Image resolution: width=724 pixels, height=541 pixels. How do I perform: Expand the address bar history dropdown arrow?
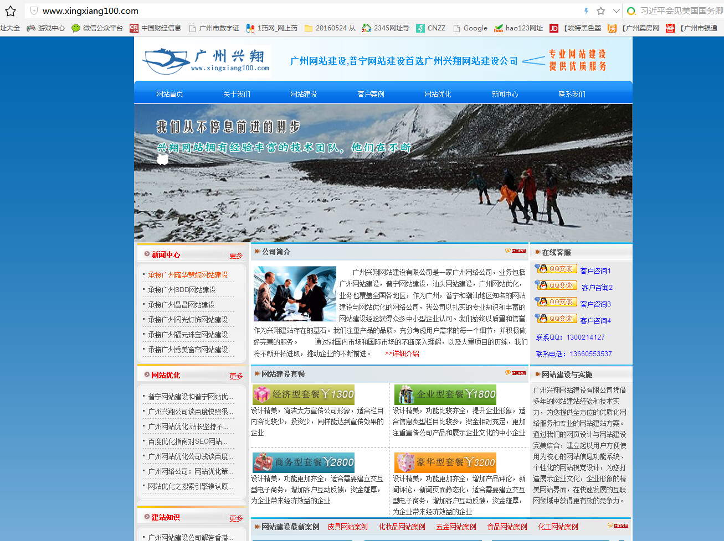(616, 11)
